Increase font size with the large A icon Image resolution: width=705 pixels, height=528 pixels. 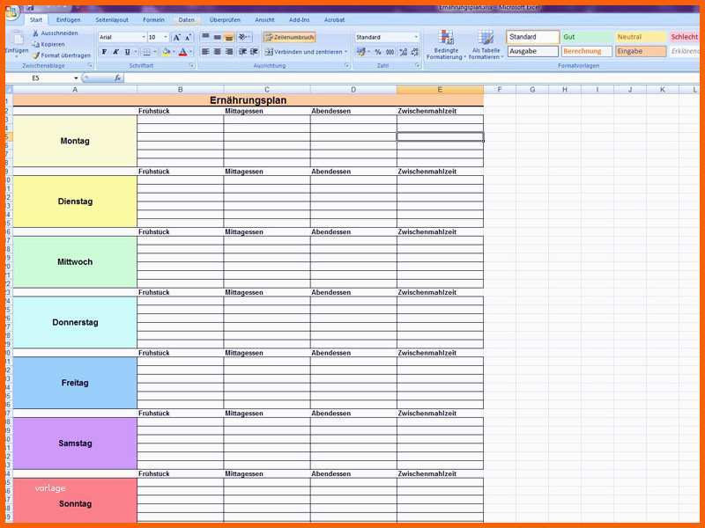pos(176,38)
